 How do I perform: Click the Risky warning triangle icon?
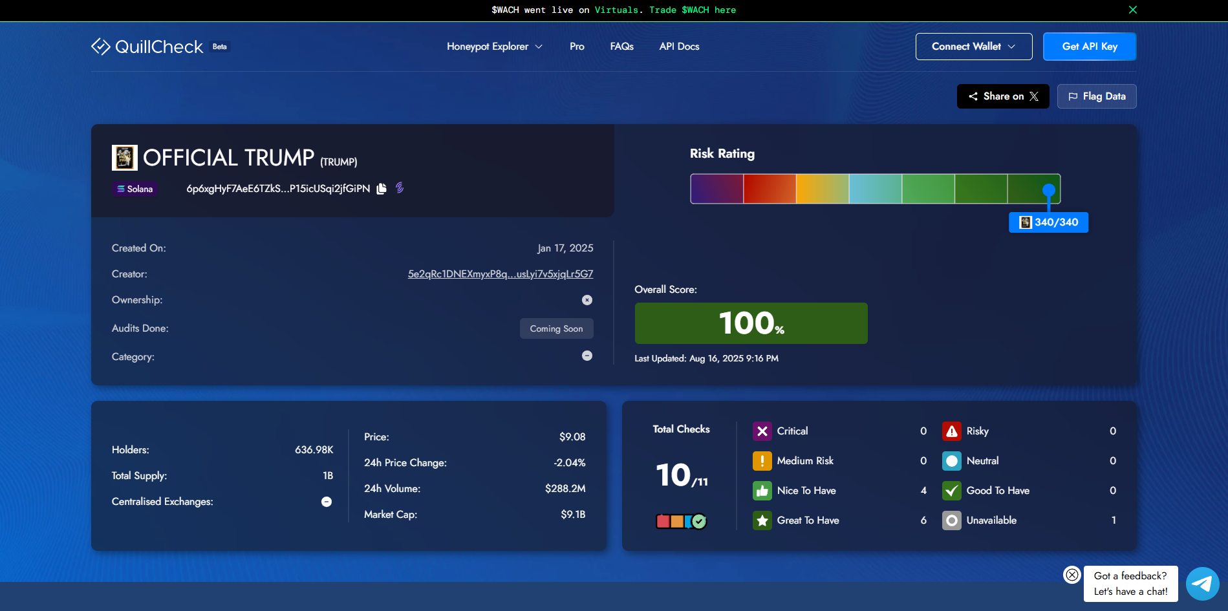[x=951, y=431]
